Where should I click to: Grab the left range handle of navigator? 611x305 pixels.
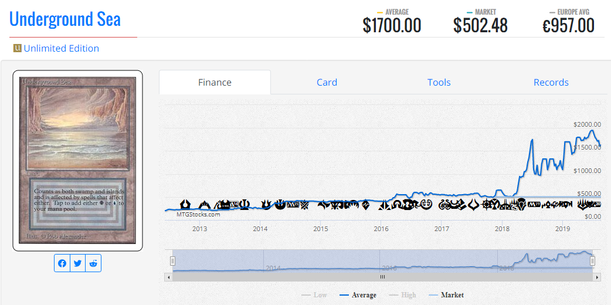coord(172,261)
